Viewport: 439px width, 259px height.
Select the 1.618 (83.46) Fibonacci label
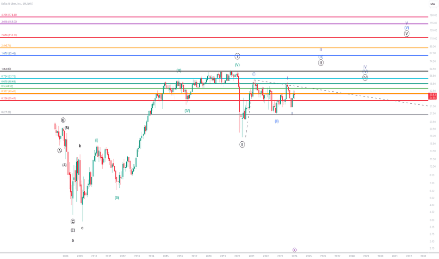pyautogui.click(x=8, y=53)
